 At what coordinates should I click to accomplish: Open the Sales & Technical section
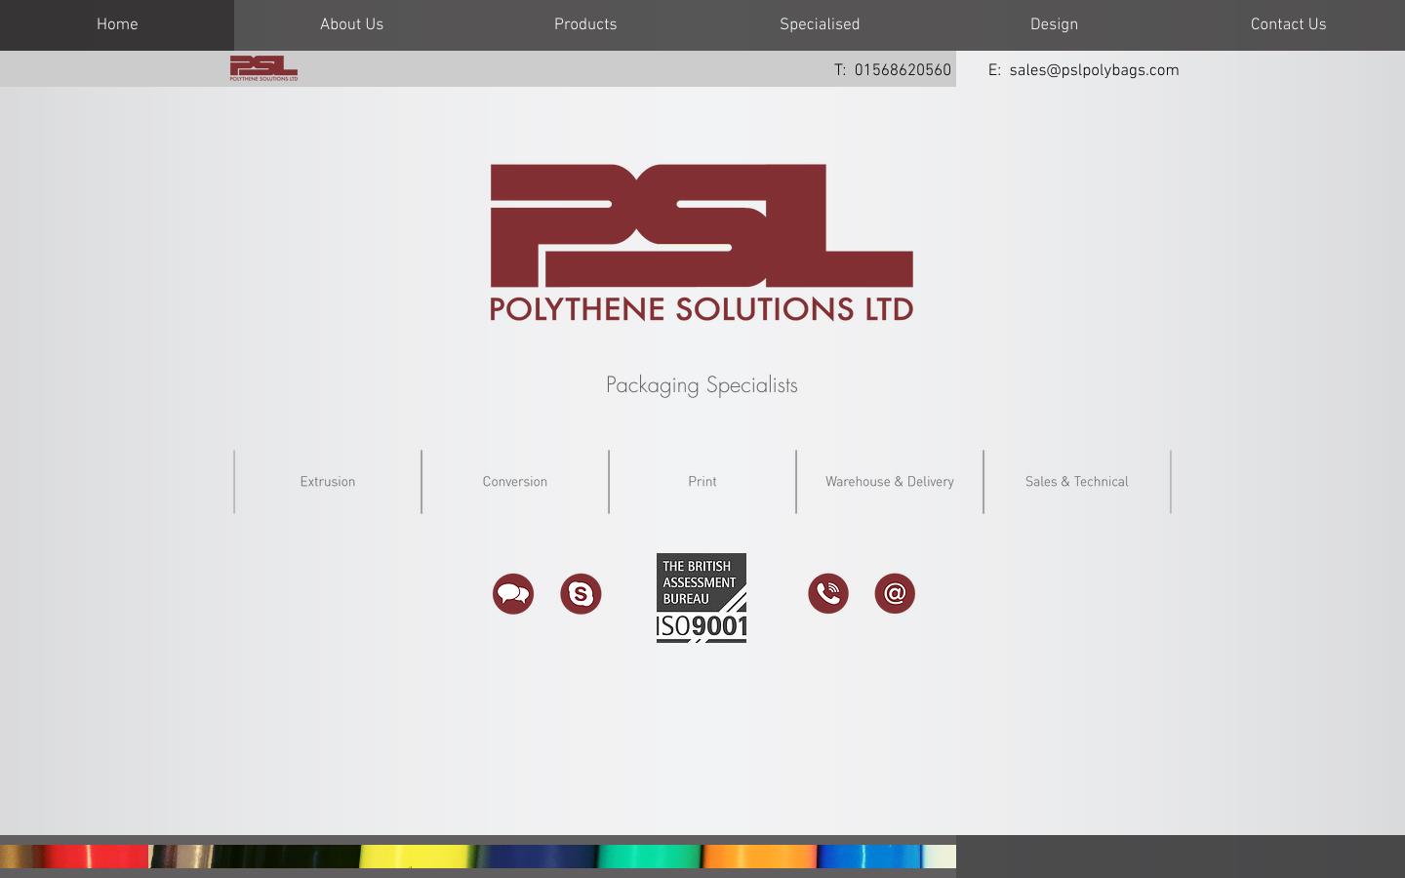tap(1076, 481)
